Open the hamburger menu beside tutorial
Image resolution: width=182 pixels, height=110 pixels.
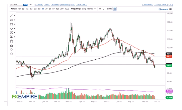pyautogui.click(x=170, y=9)
